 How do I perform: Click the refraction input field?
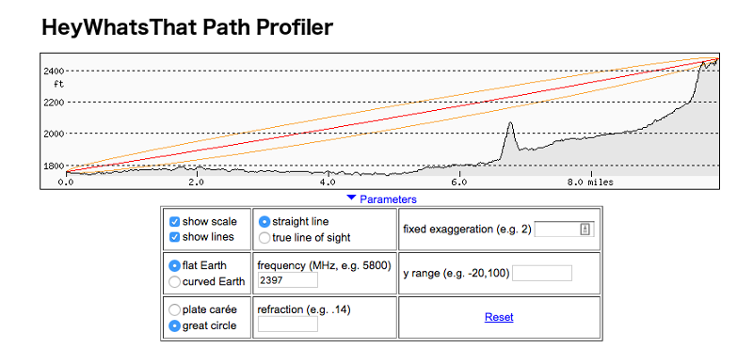[x=288, y=324]
